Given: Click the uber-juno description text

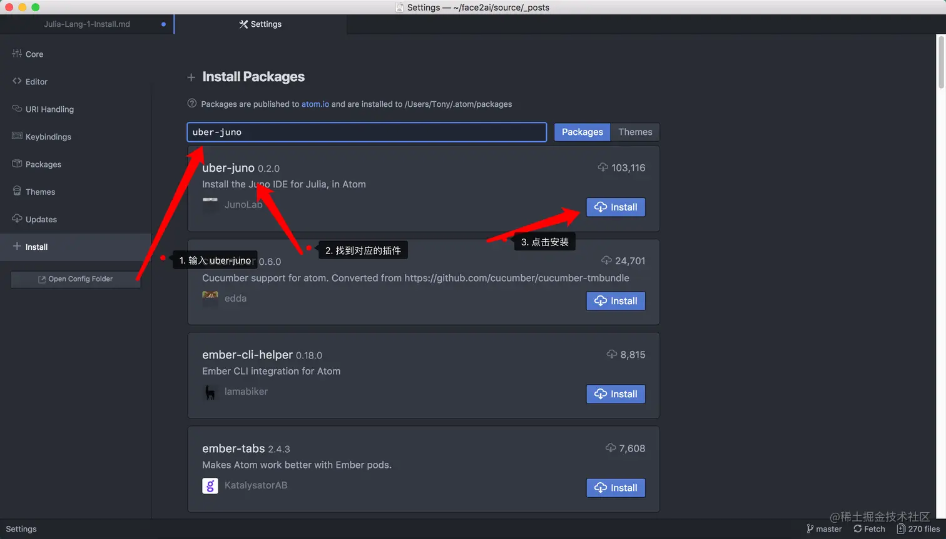Looking at the screenshot, I should (284, 184).
